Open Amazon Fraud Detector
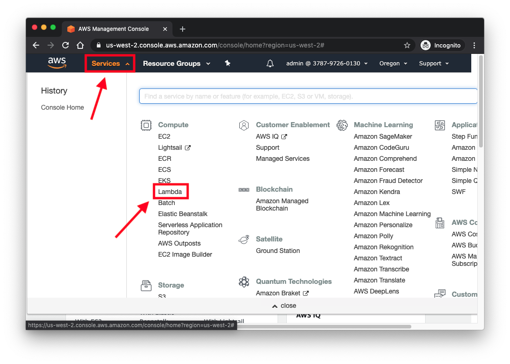This screenshot has width=510, height=364. coord(388,181)
